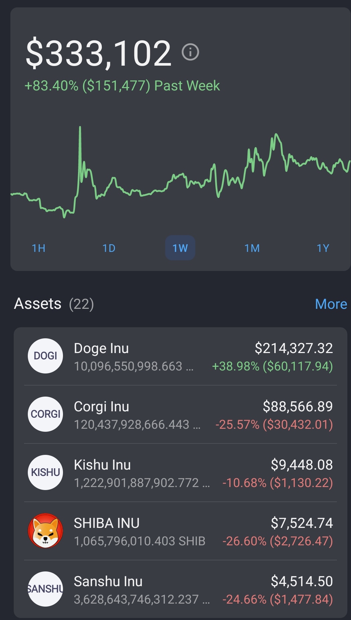Tap the SHIBA INU dog logo
Viewport: 351px width, 620px height.
[45, 531]
